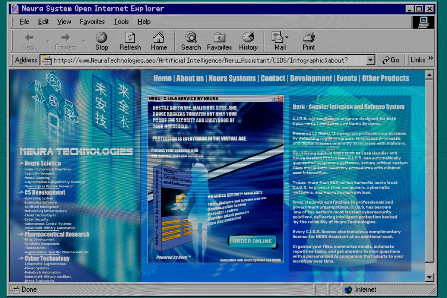Open the Cybernetic Augmentation sidebar link
447x298 pixels.
(x=45, y=264)
